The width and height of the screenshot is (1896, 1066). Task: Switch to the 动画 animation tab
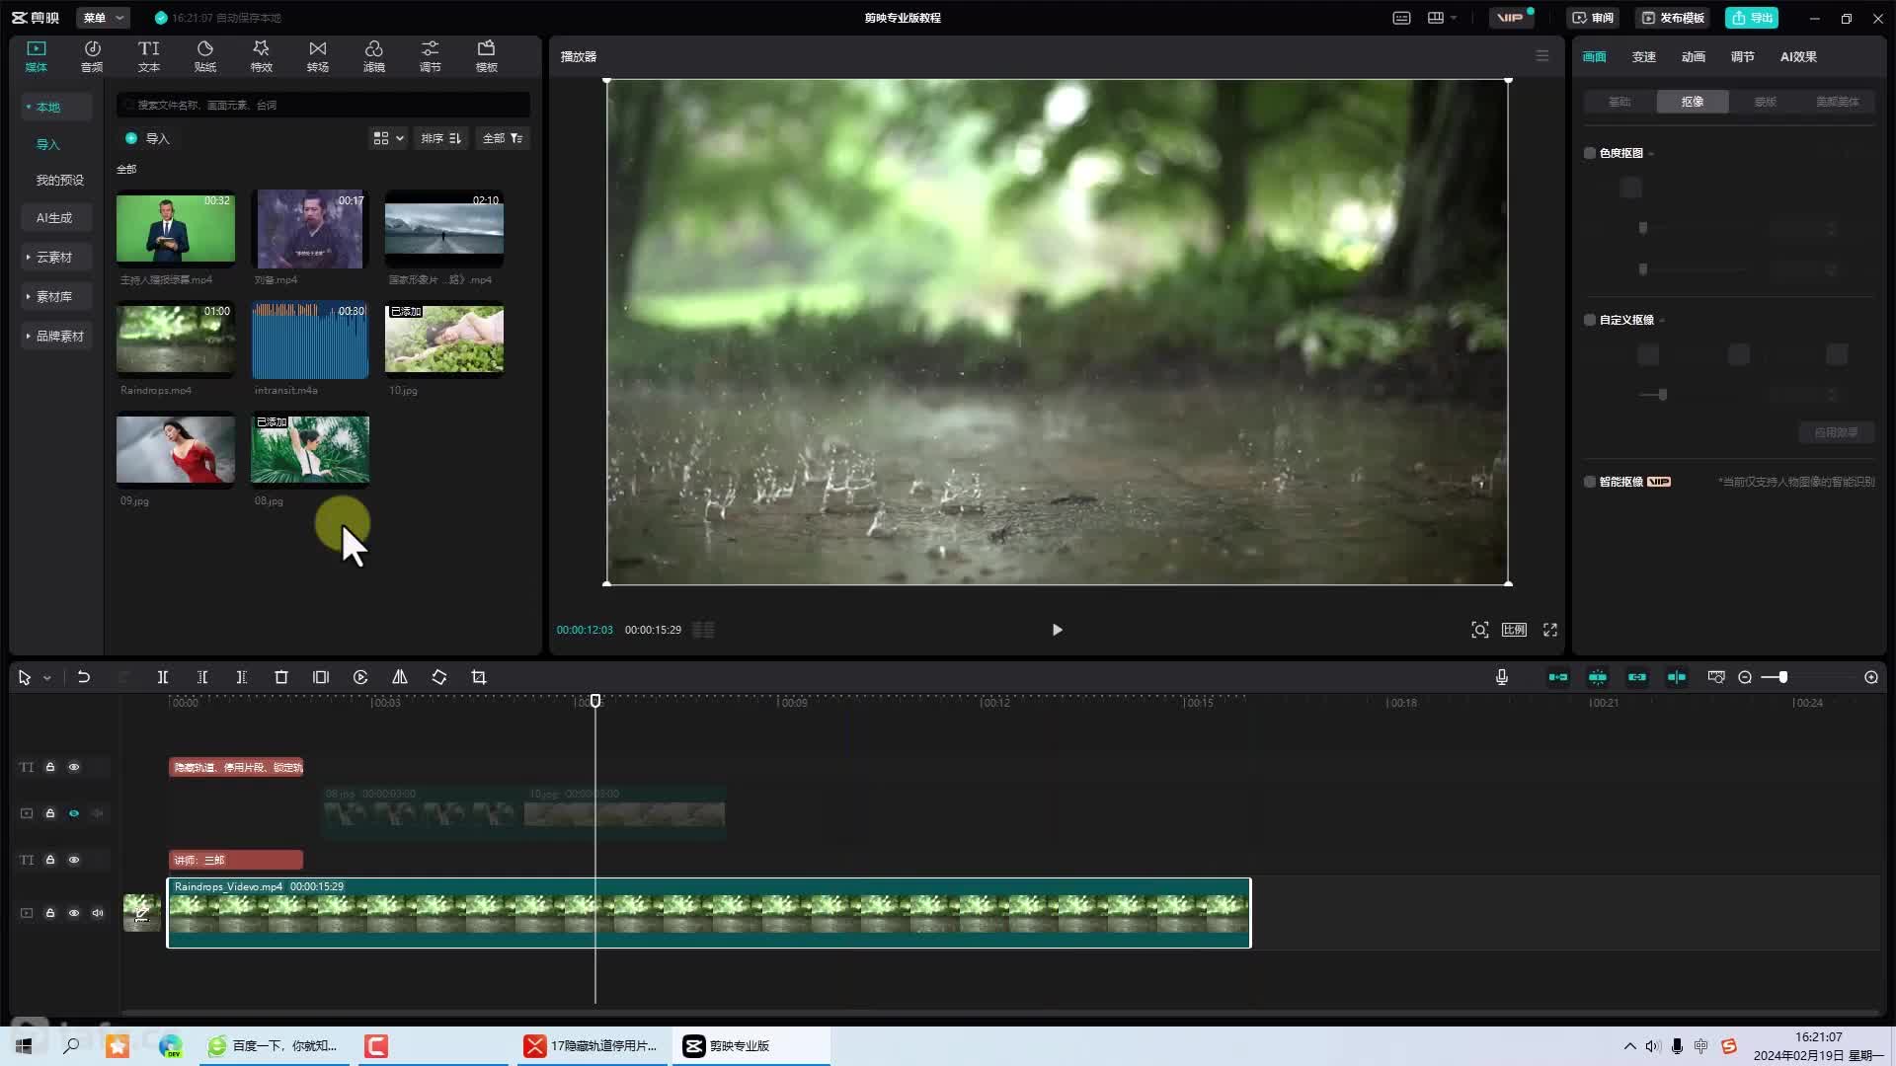point(1694,56)
